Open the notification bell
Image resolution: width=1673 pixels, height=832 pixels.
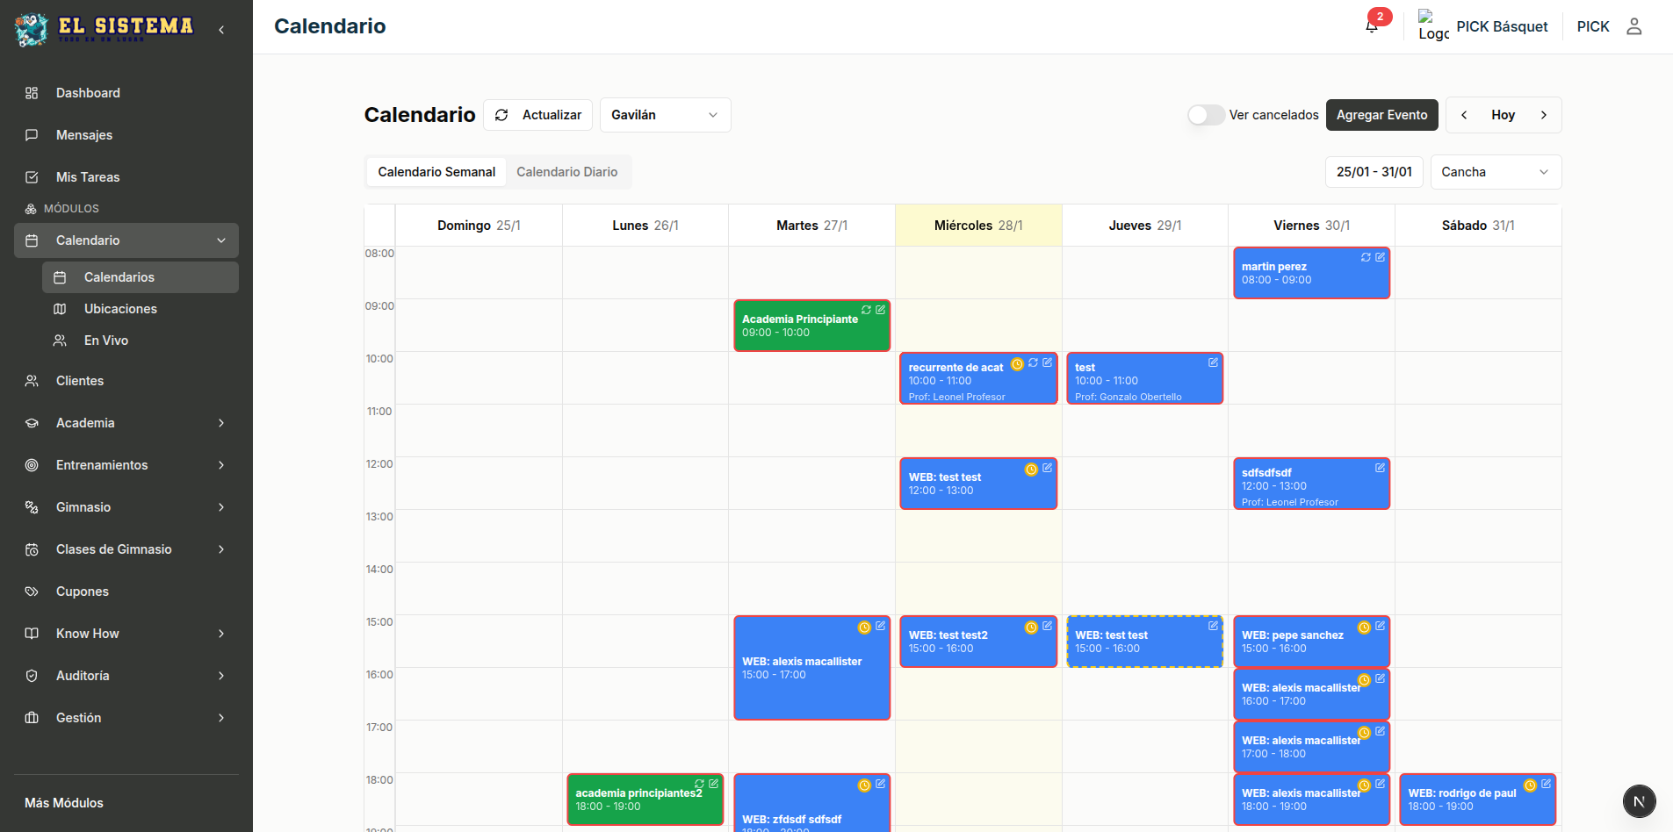[1371, 26]
